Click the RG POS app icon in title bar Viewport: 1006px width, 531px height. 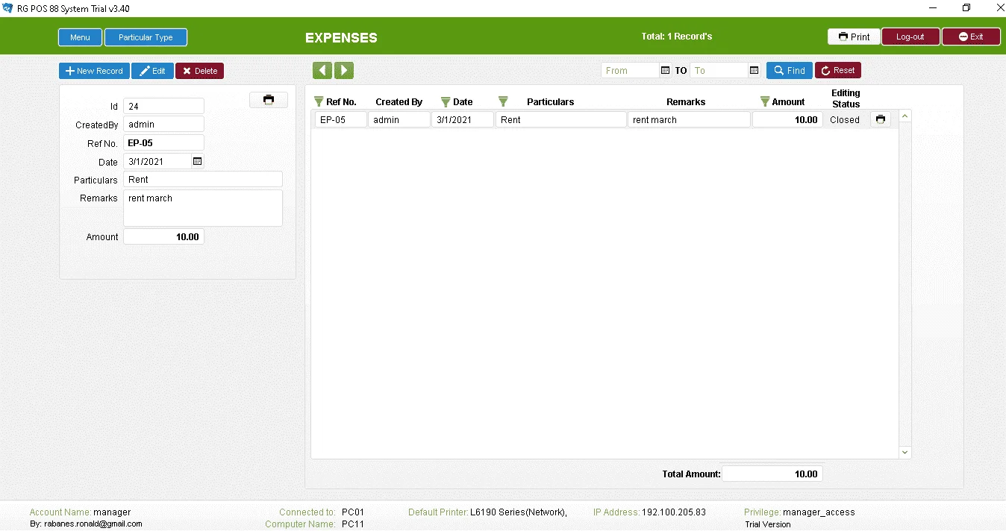pos(8,7)
